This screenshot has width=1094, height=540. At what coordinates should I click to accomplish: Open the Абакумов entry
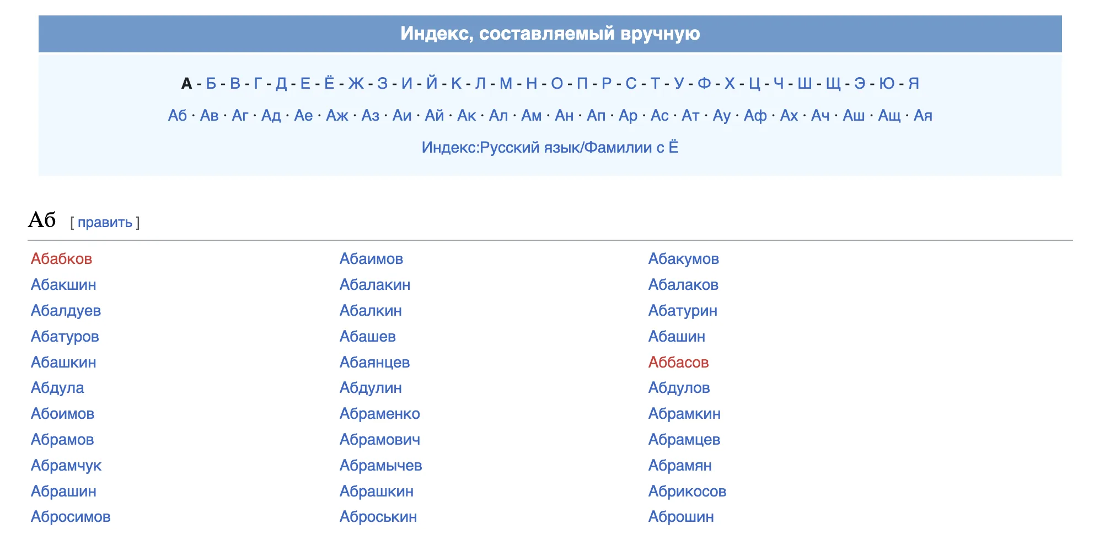pos(684,258)
